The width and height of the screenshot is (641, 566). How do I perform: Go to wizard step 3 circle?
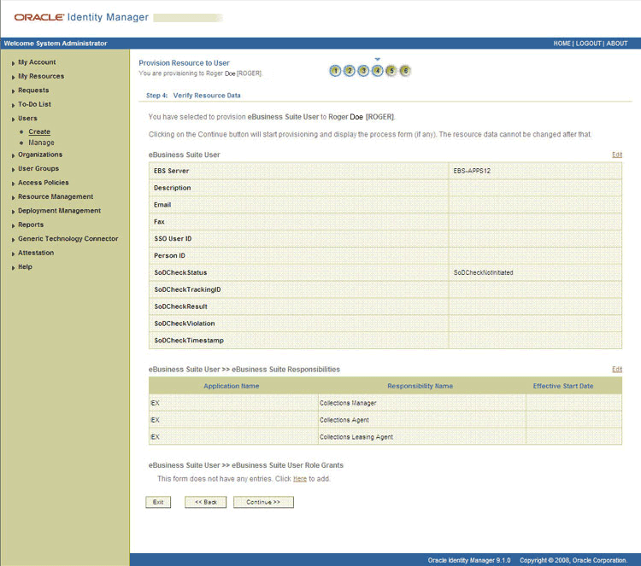(363, 71)
